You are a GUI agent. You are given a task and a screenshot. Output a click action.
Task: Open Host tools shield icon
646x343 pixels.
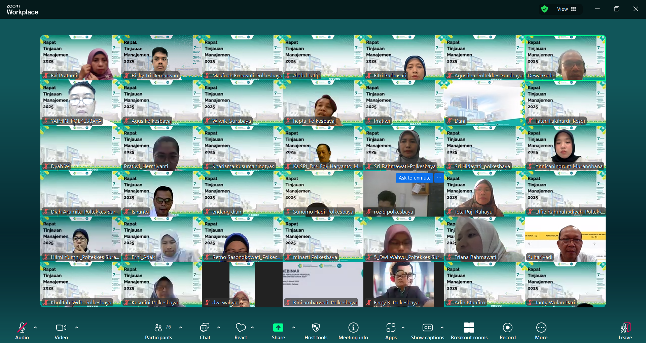tap(316, 328)
